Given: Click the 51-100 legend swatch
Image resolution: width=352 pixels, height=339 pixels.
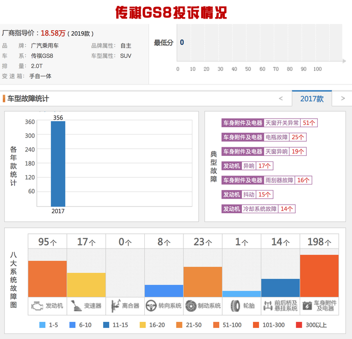Looking at the screenshot, I should (x=216, y=325).
